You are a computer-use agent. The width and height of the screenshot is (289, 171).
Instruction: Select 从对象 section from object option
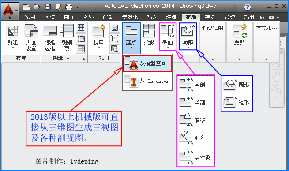195,158
